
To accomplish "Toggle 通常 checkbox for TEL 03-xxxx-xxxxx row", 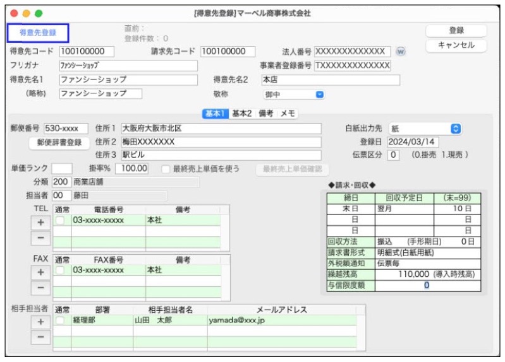I will 60,220.
